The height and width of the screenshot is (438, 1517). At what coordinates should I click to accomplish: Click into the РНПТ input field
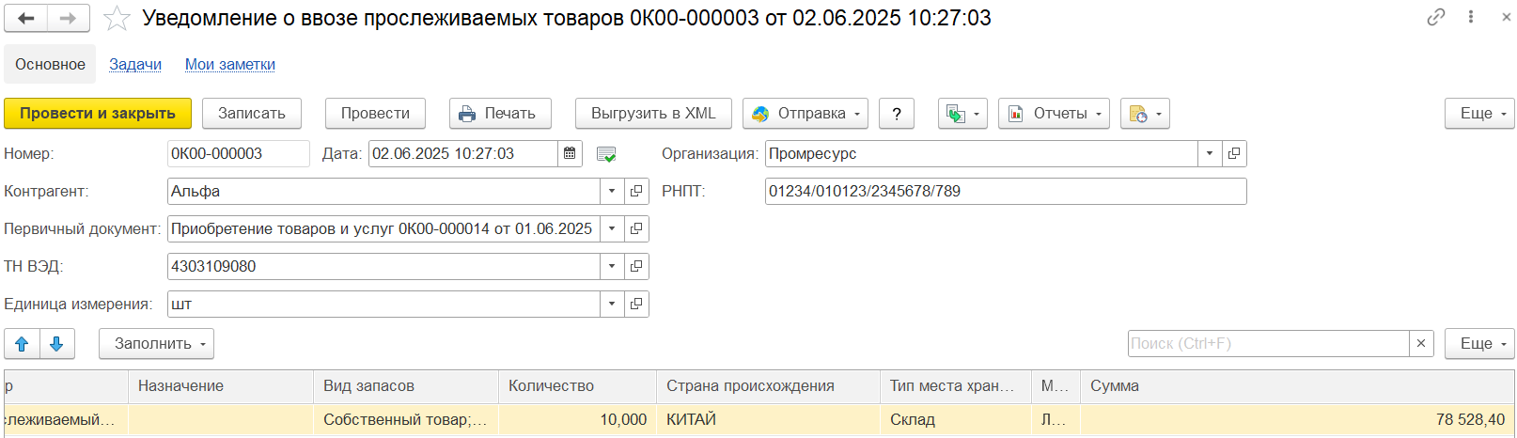pyautogui.click(x=1006, y=191)
